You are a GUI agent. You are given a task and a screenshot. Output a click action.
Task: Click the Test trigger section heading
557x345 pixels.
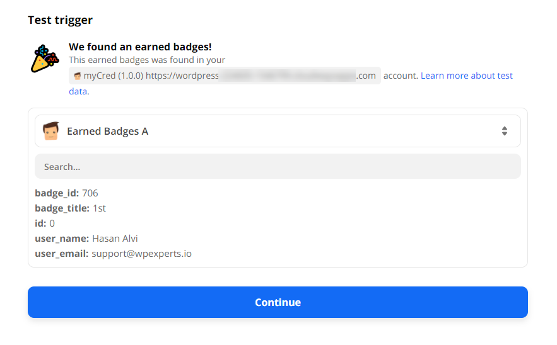point(60,20)
